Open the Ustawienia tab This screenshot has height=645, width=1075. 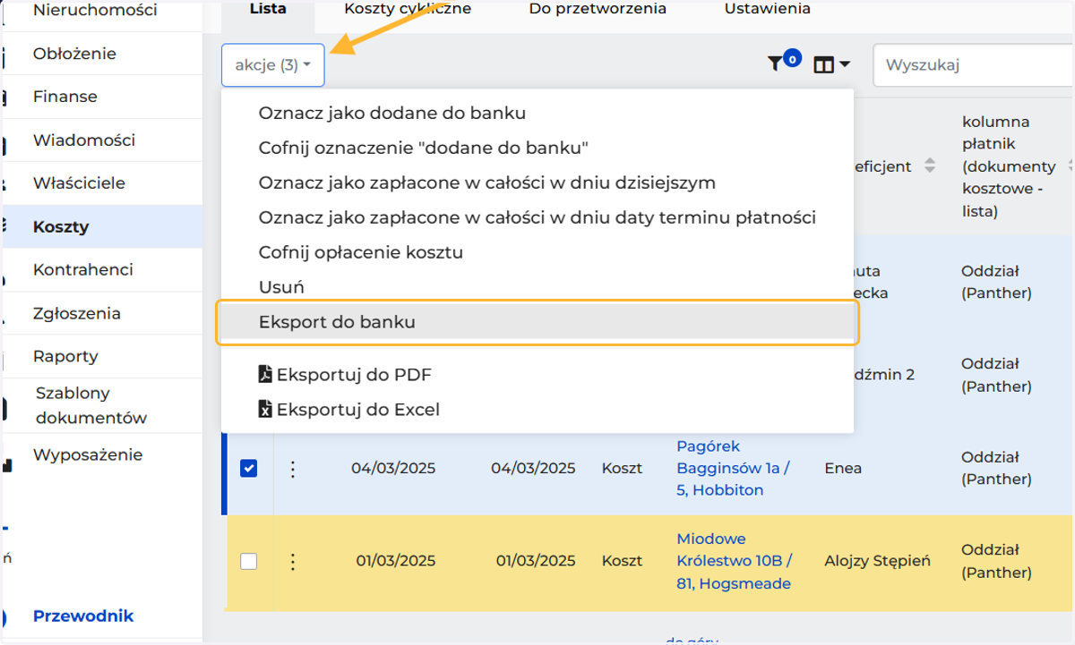pos(768,9)
